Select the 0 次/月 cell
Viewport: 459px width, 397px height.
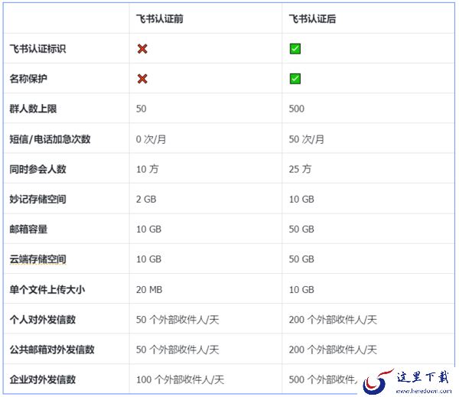pyautogui.click(x=151, y=139)
